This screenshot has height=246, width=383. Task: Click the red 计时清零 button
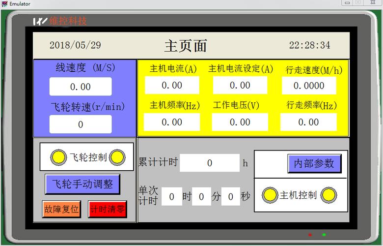click(x=108, y=209)
